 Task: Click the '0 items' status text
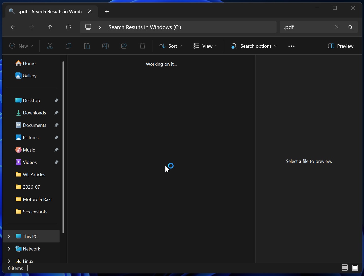pyautogui.click(x=15, y=268)
